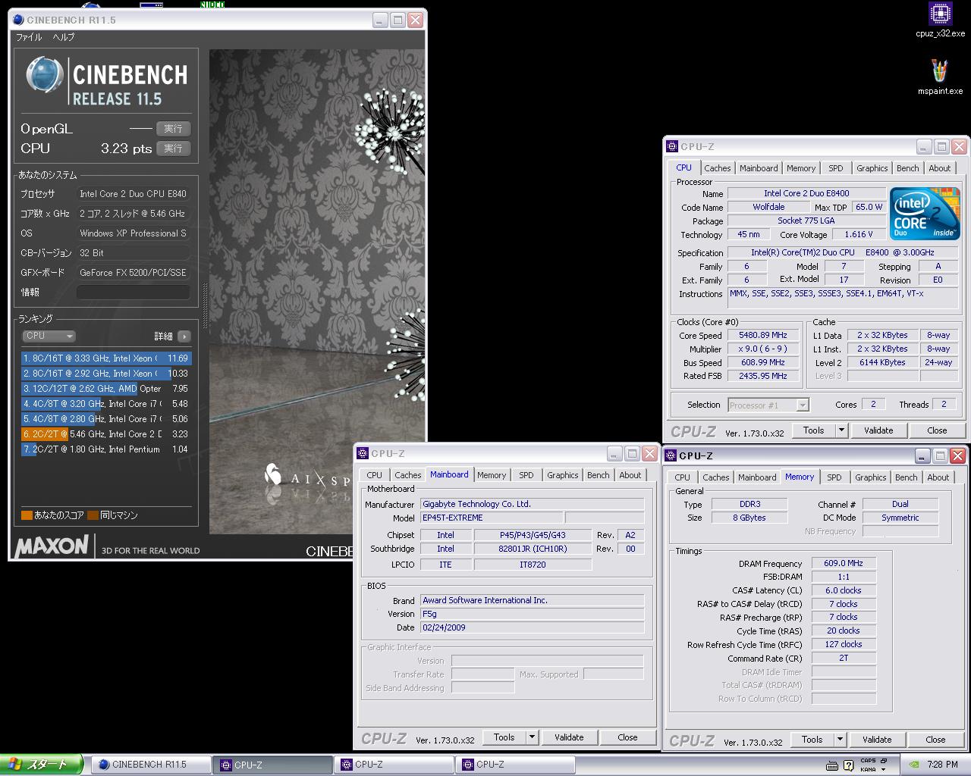The width and height of the screenshot is (971, 776).
Task: Open Bench tab in top CPU-Z window
Action: (x=907, y=168)
